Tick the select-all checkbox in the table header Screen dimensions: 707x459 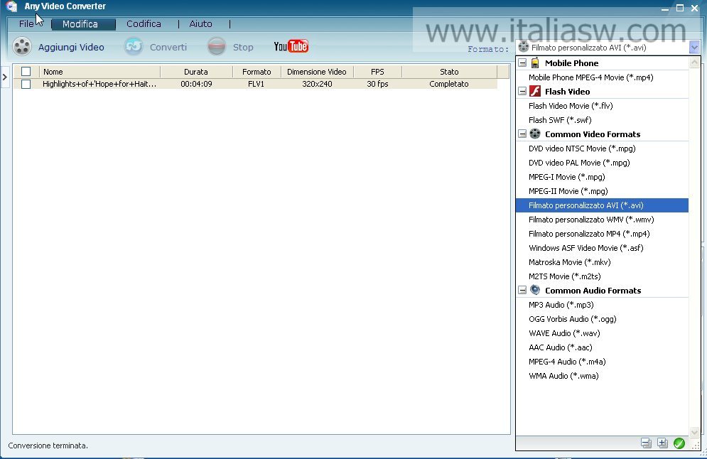pos(26,72)
